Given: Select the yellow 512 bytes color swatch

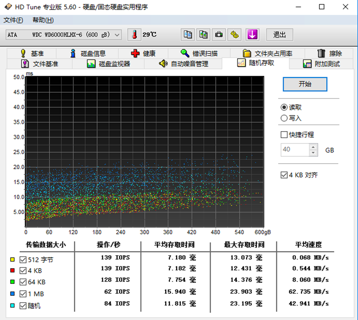Looking at the screenshot, I should coord(12,259).
